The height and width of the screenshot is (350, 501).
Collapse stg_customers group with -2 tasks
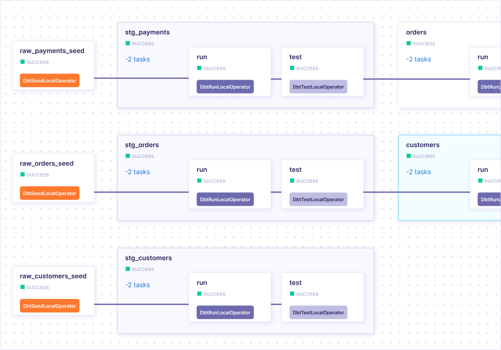(x=137, y=285)
